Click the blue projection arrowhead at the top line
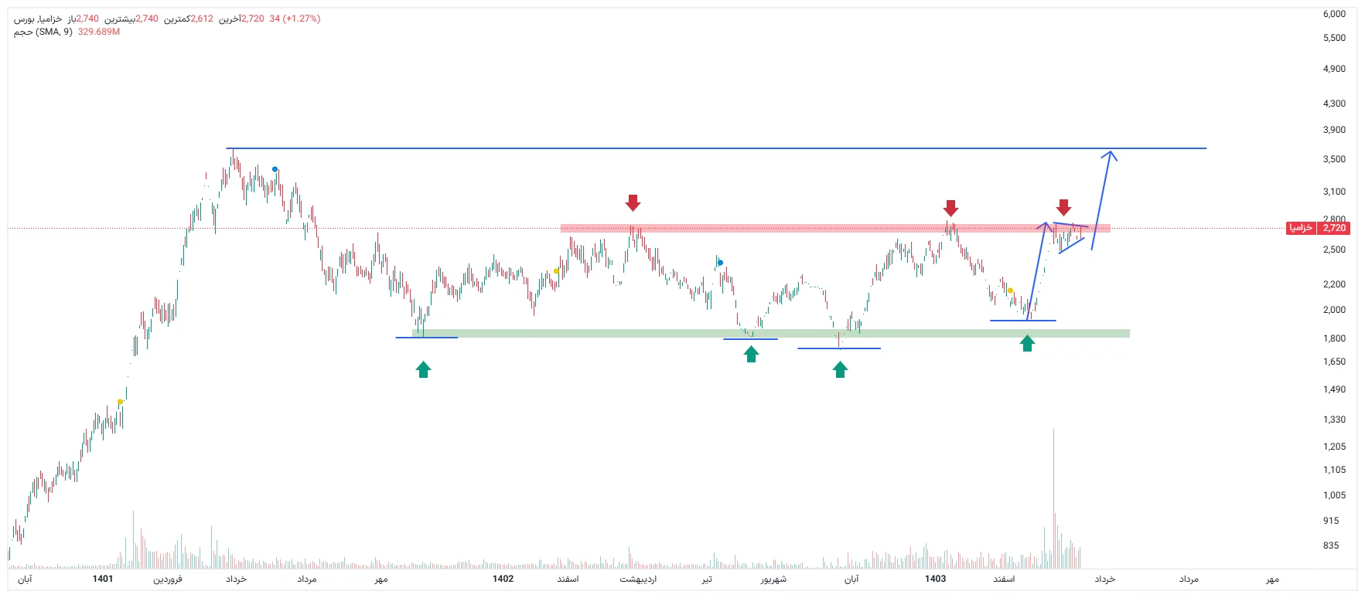Image resolution: width=1365 pixels, height=598 pixels. 1110,155
